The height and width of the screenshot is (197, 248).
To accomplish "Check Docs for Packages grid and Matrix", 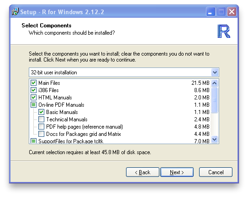I will [x=41, y=134].
